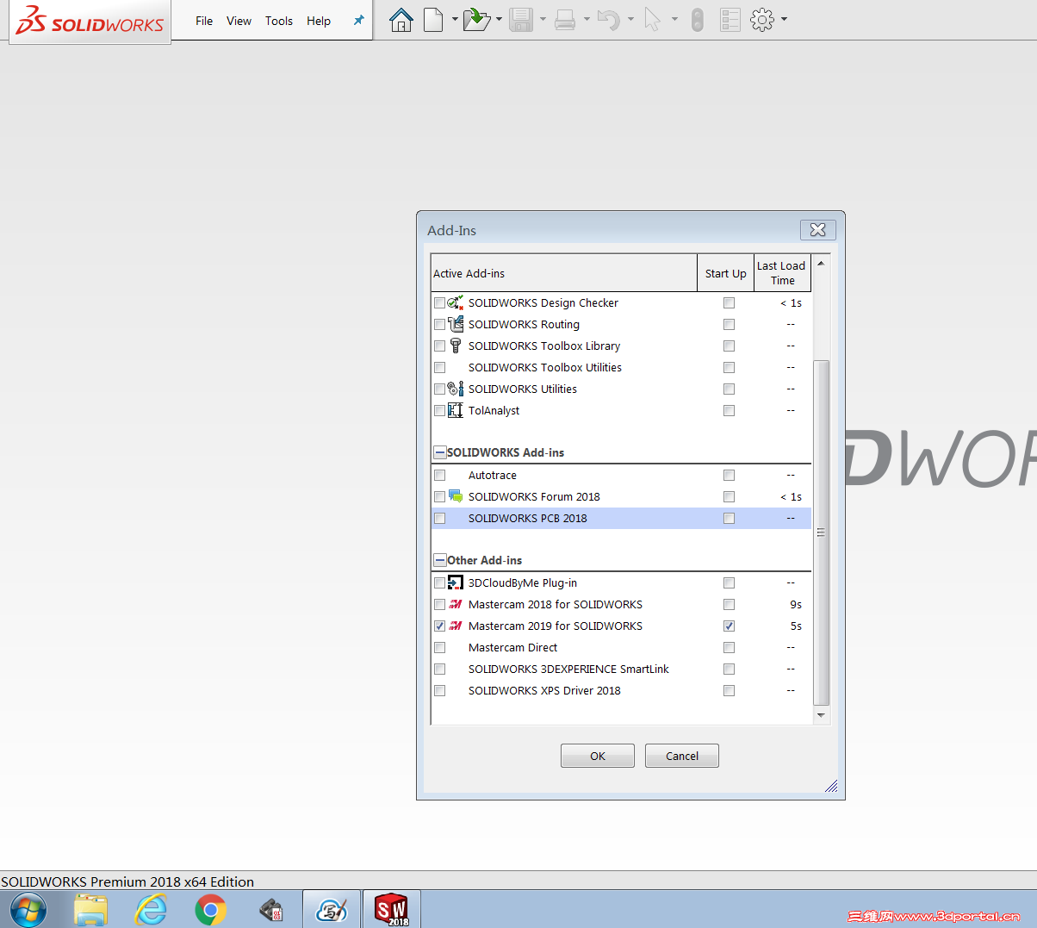Click the Save diskette icon

tap(521, 19)
